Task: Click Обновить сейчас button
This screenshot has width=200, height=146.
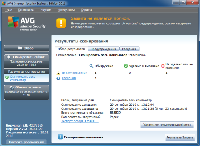Action: [x=27, y=92]
